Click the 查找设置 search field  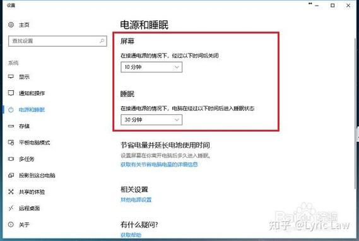[x=57, y=41]
